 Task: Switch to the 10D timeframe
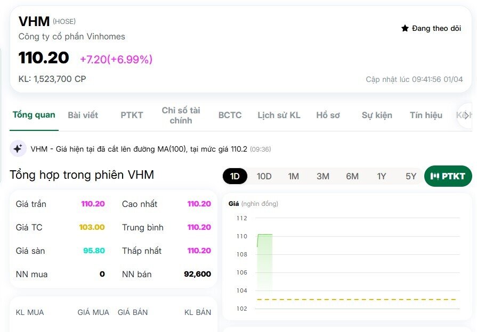pos(264,176)
